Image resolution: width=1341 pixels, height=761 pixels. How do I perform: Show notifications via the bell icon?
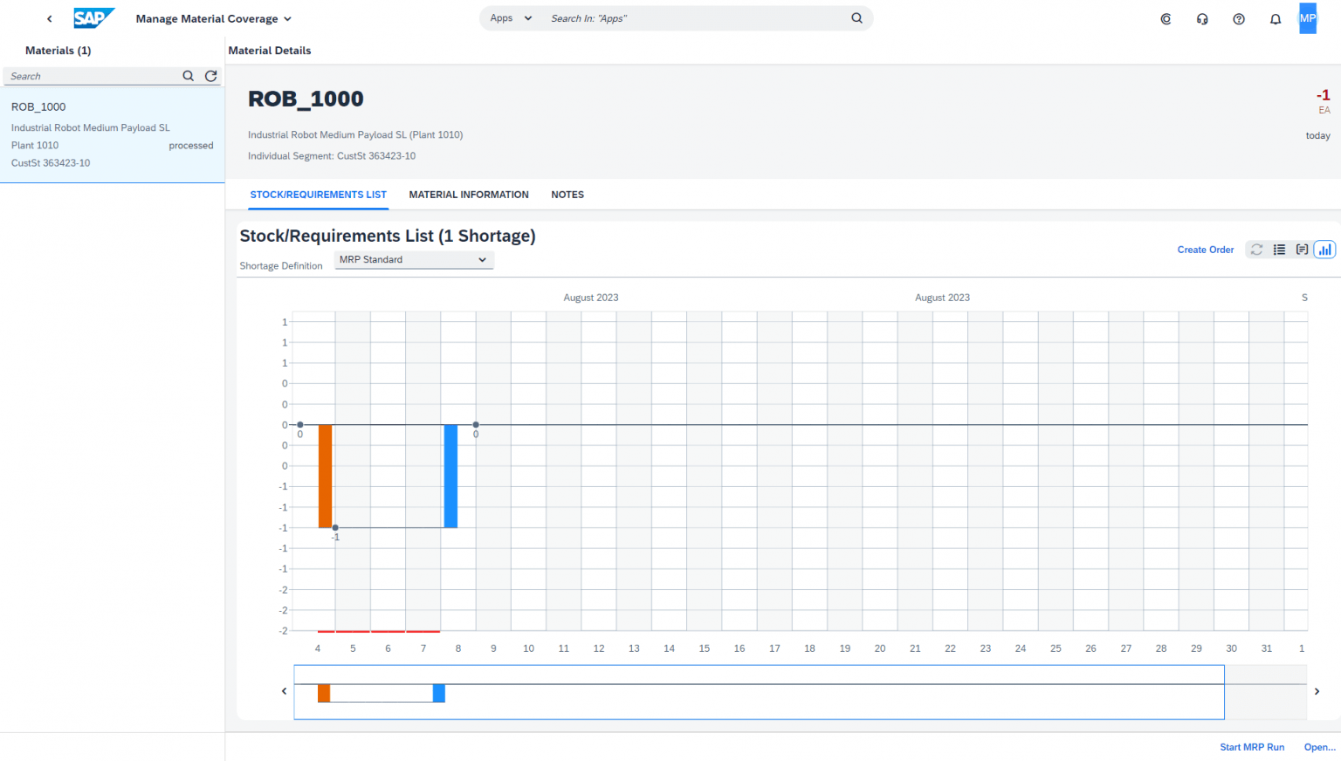(1276, 18)
